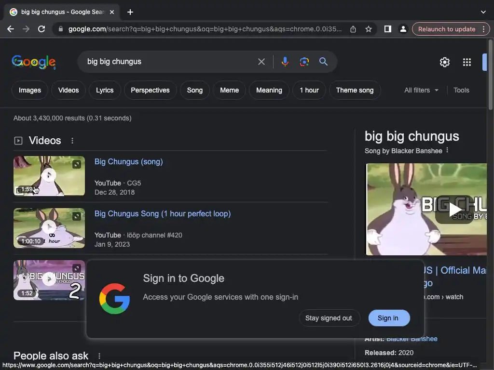Image resolution: width=494 pixels, height=370 pixels.
Task: Open the Big Chungus (song) link
Action: (x=128, y=162)
